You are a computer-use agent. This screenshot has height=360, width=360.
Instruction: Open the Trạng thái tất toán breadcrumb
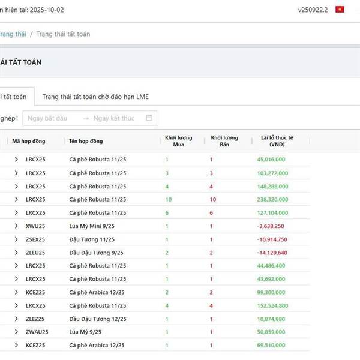coord(63,34)
